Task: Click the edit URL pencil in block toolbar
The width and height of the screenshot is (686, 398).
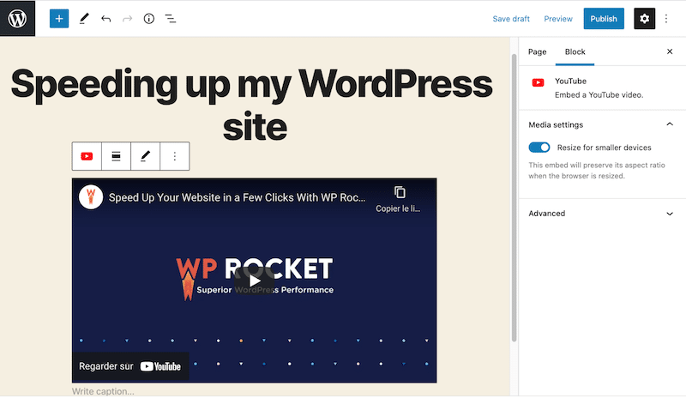Action: pos(145,156)
